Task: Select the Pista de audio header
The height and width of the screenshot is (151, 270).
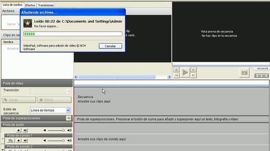Action: click(37, 125)
